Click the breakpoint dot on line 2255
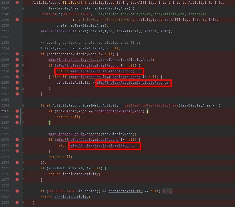 click(17, 54)
